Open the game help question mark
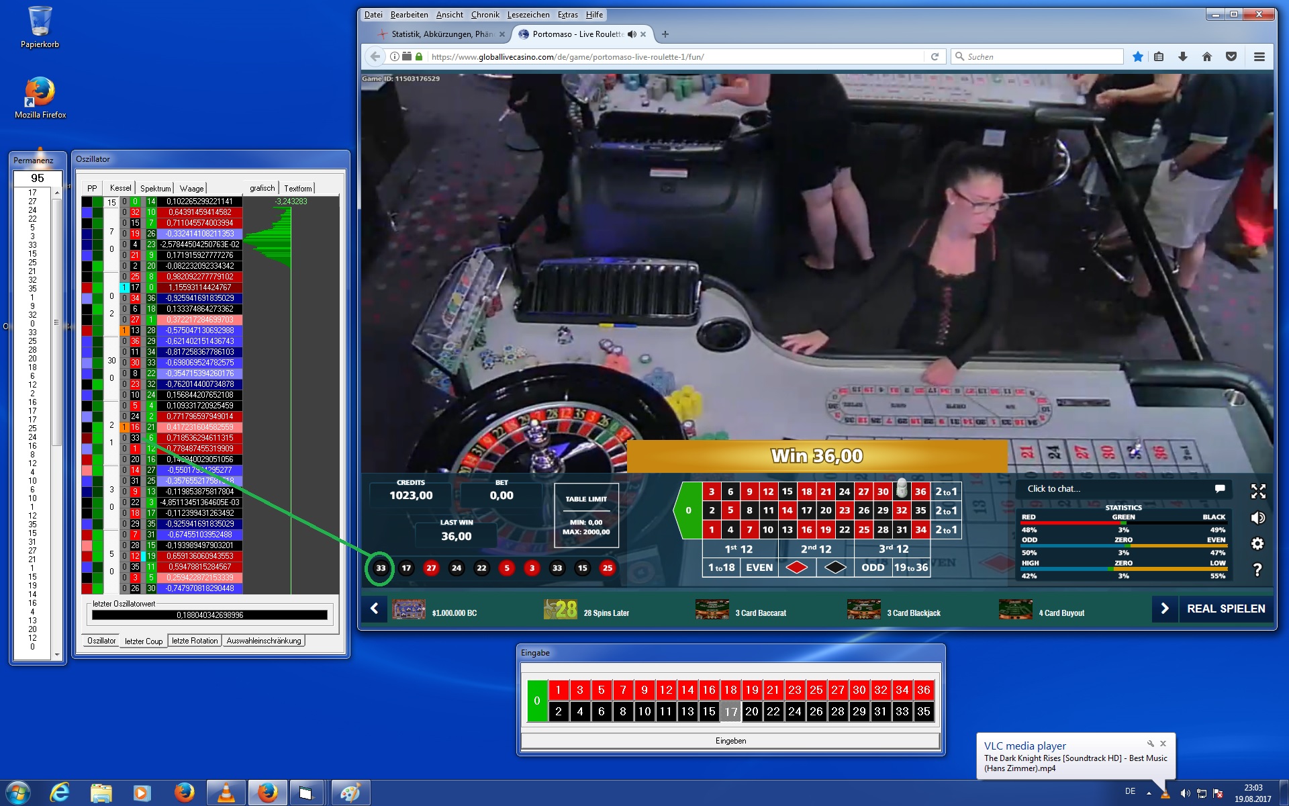 tap(1258, 570)
